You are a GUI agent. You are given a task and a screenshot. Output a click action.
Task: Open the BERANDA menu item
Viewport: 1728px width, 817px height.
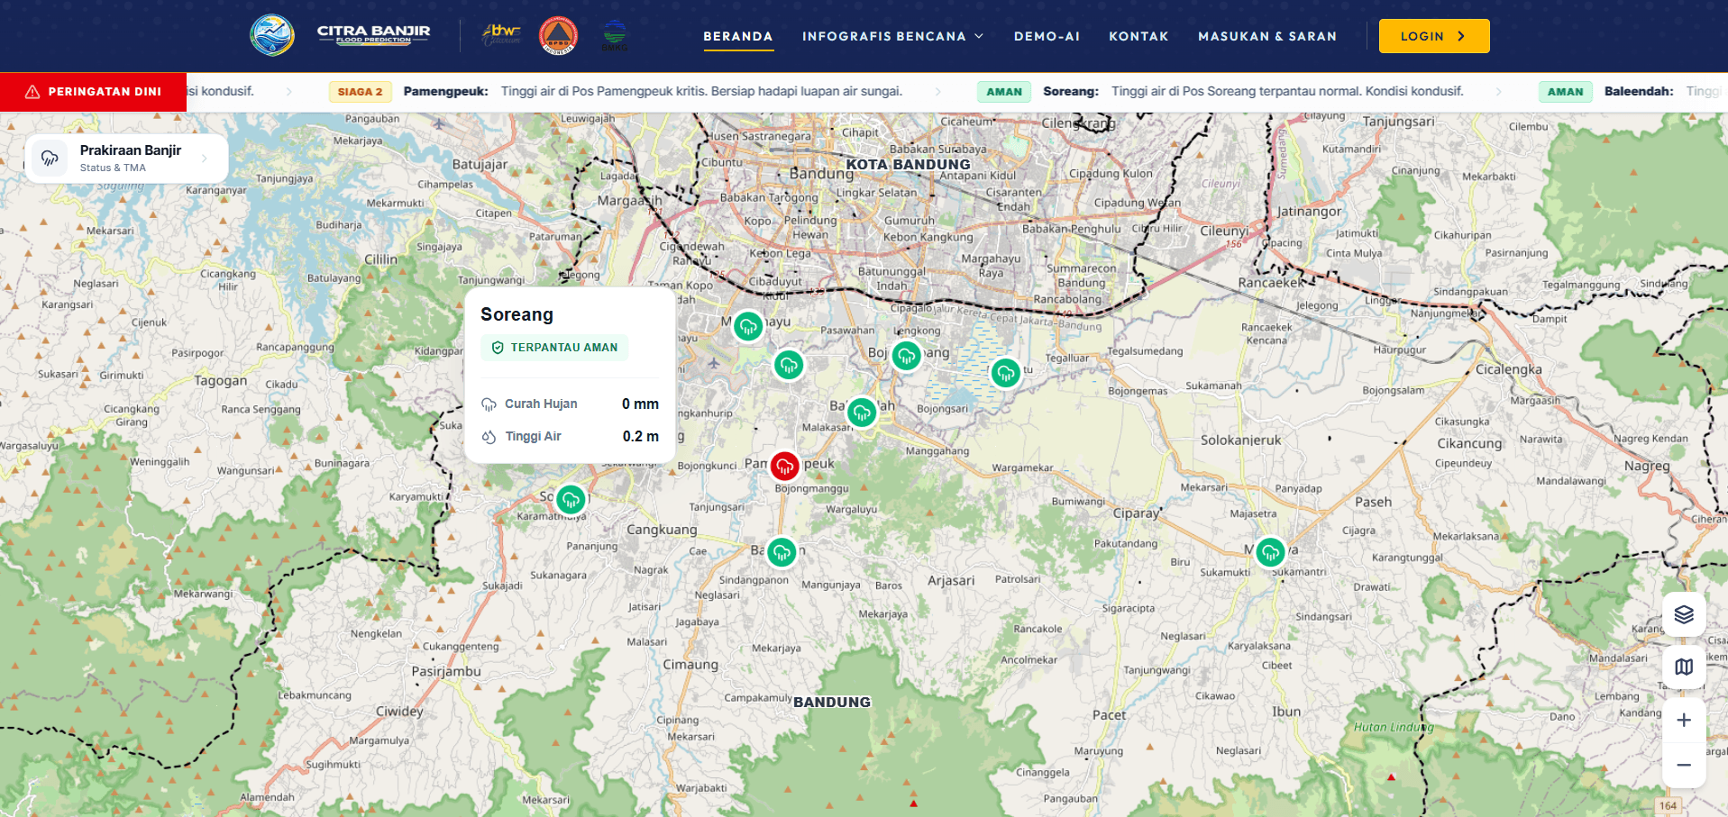[738, 36]
